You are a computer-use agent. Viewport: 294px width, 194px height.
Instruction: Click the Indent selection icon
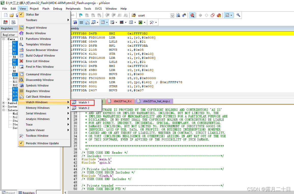pos(107,15)
